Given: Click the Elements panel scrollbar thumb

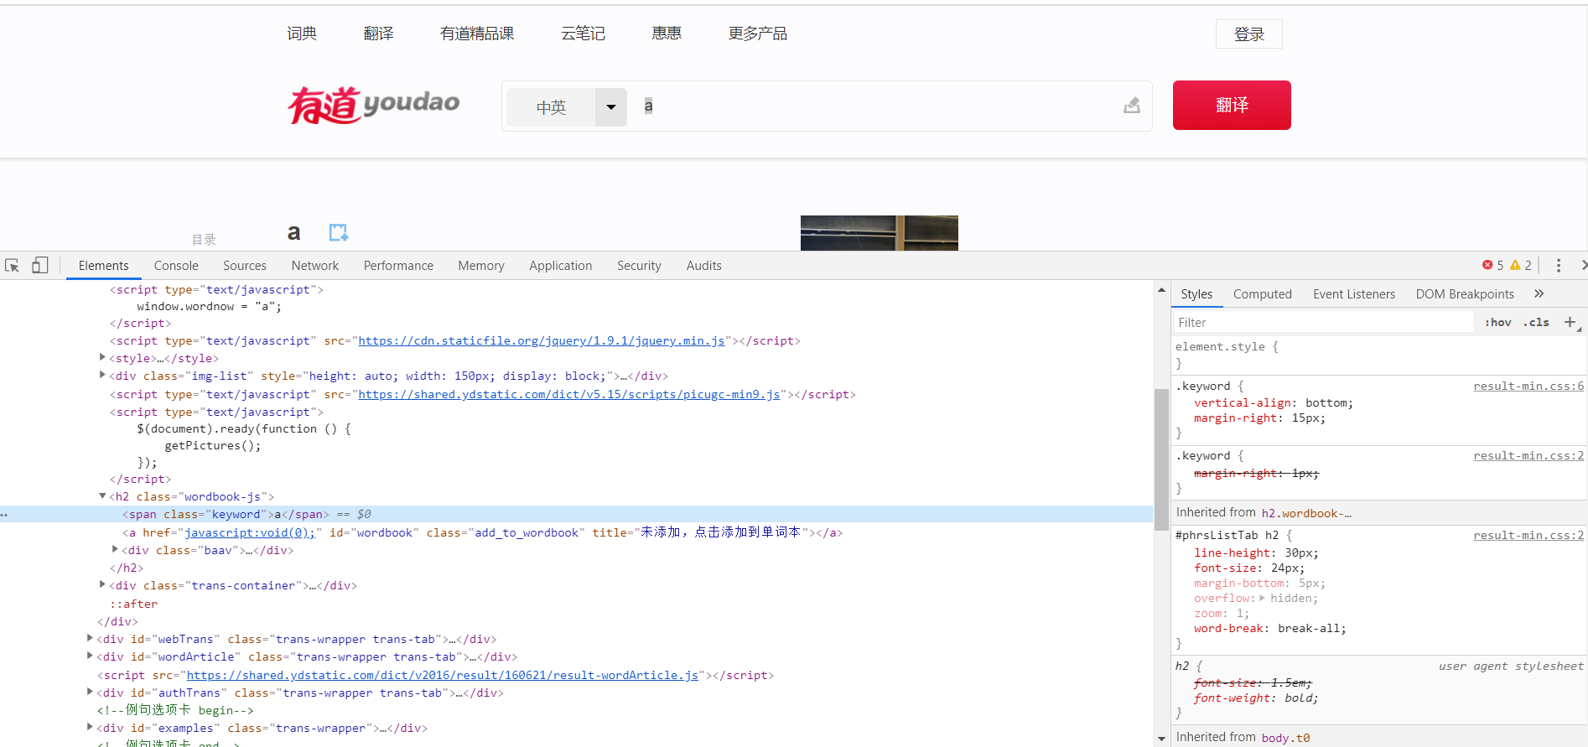Looking at the screenshot, I should tap(1161, 459).
